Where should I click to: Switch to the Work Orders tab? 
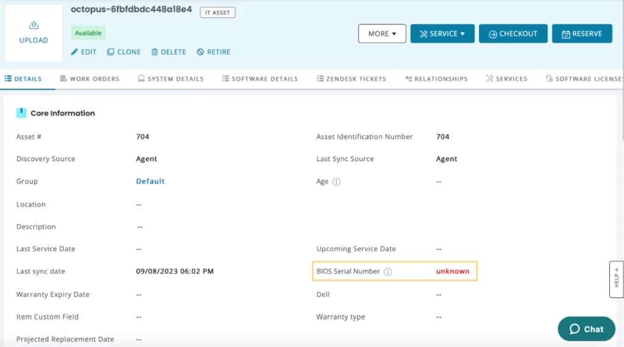coord(90,79)
